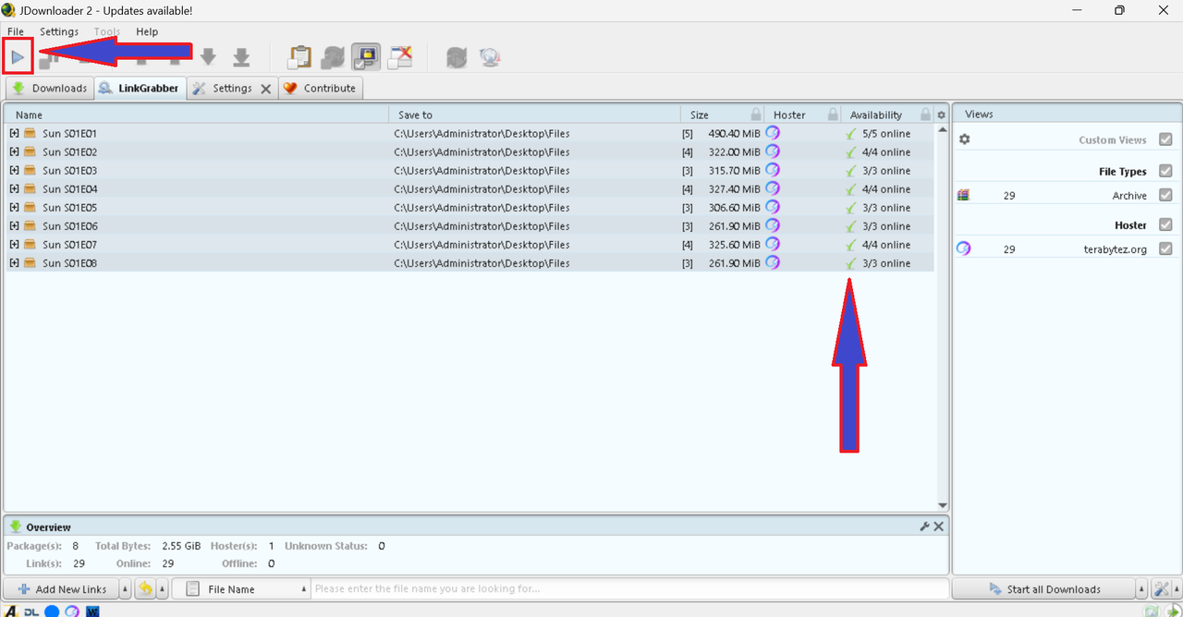The image size is (1183, 617).
Task: Toggle silent mode window icon in toolbar
Action: coord(399,57)
